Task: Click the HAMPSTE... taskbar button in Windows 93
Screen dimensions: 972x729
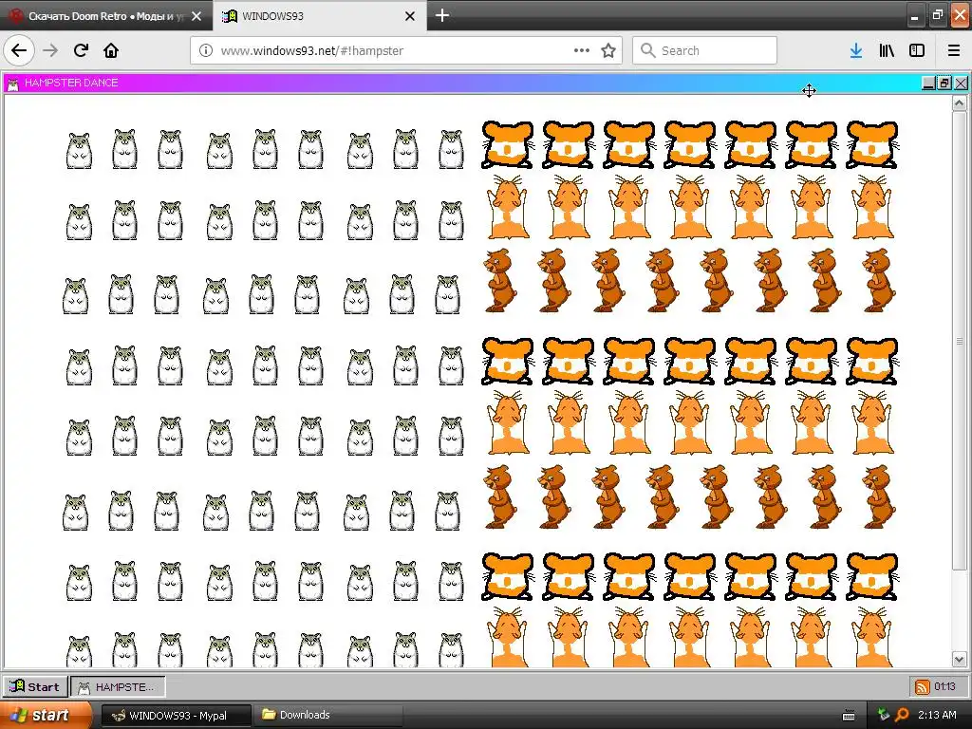Action: point(118,686)
